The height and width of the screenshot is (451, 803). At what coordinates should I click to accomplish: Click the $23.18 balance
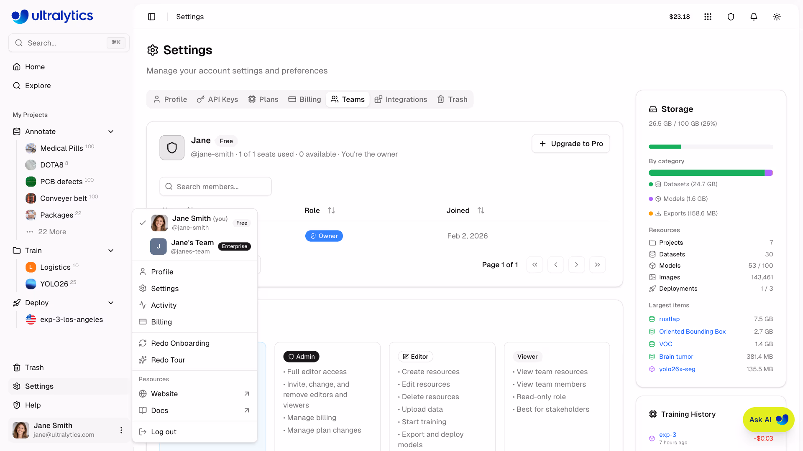(x=680, y=17)
